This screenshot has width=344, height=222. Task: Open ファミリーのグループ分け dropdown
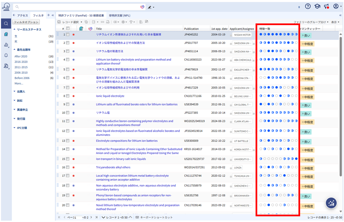[311, 22]
